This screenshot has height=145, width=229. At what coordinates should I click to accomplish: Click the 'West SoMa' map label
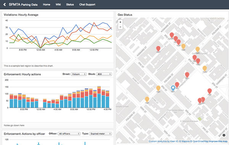point(217,19)
